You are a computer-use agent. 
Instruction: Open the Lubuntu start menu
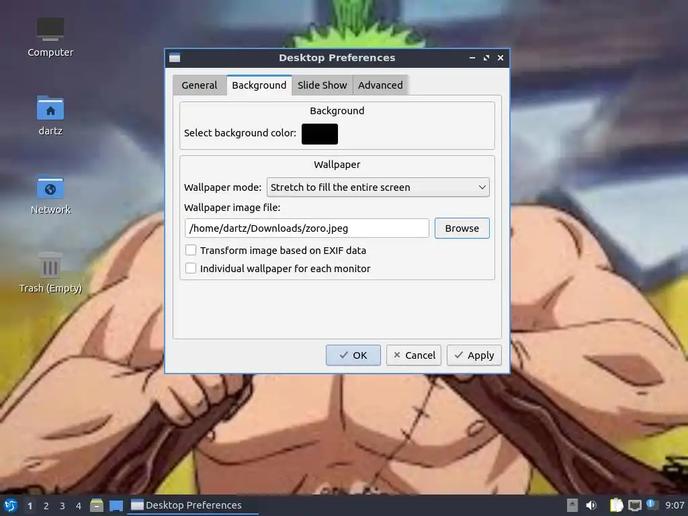click(x=10, y=505)
